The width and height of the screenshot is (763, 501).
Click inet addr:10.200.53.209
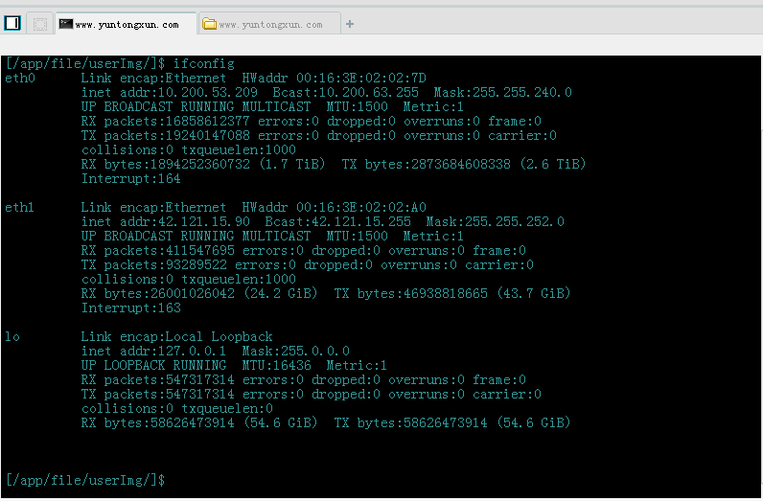(170, 92)
